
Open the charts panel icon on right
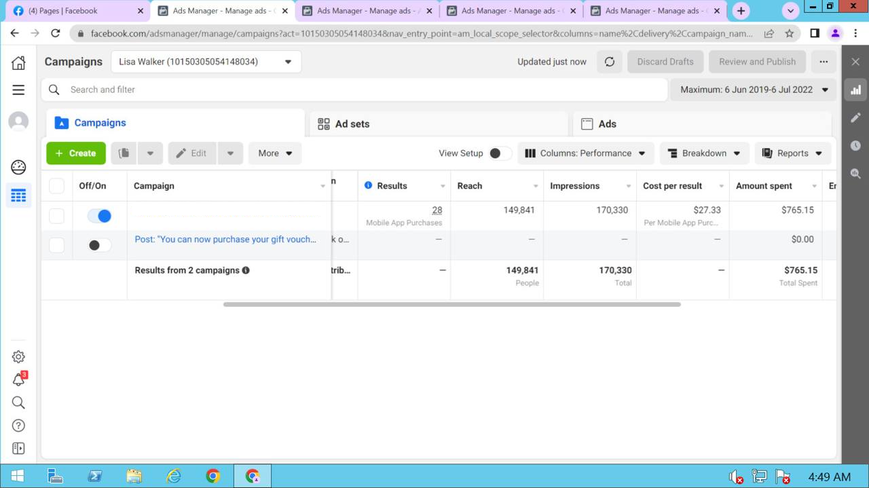855,90
